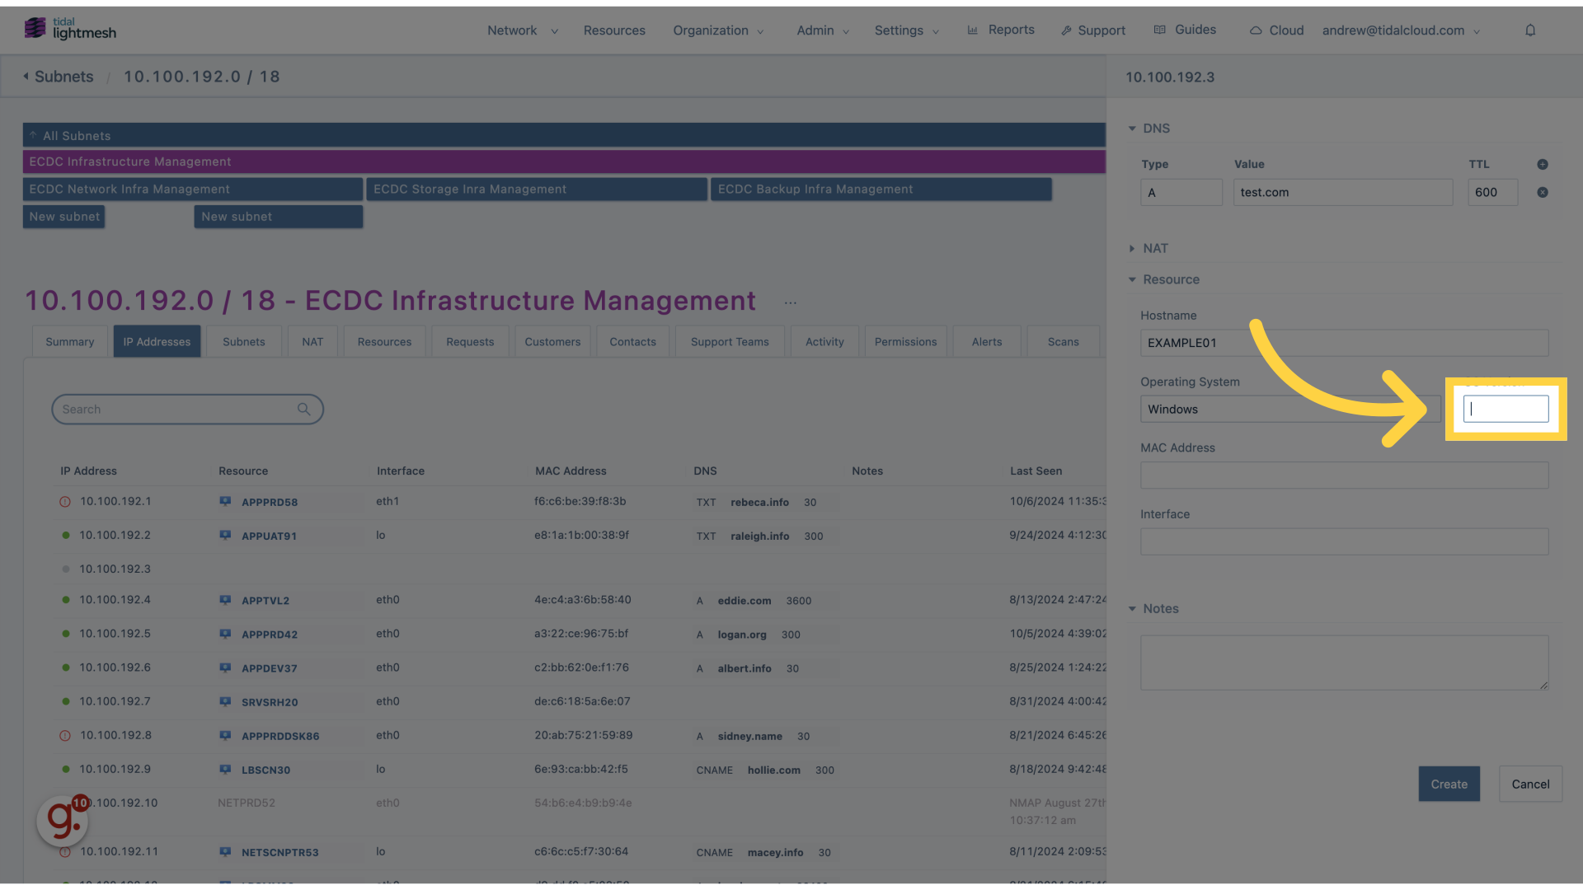Click the DNS Value field test.com
Screen dimensions: 1583x890
(x=1343, y=192)
